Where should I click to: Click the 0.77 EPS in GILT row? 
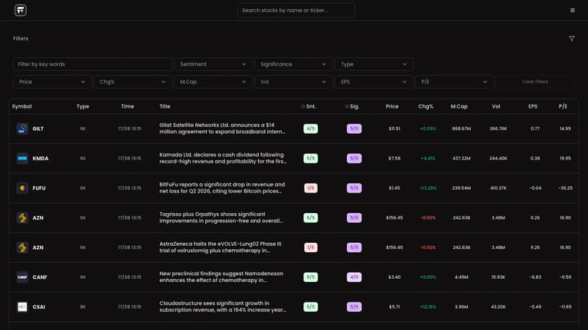535,128
